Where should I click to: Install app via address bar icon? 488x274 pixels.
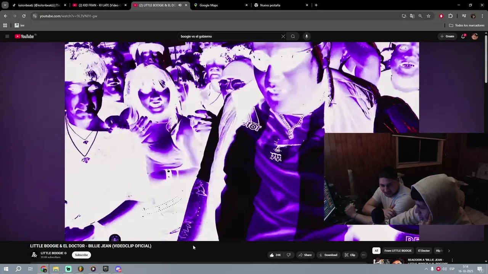[x=404, y=16]
